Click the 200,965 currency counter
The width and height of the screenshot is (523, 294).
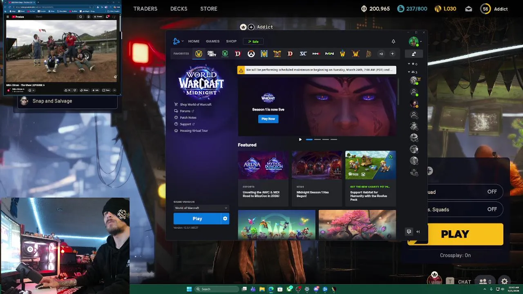tap(375, 9)
